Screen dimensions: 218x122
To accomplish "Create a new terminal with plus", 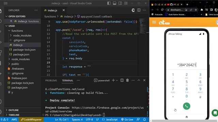I will (113, 80).
